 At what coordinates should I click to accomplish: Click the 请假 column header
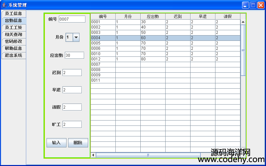(x=228, y=16)
